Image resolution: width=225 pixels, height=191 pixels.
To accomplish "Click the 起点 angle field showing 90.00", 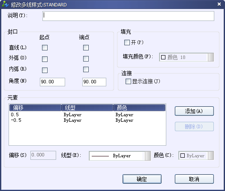I will [52, 82].
